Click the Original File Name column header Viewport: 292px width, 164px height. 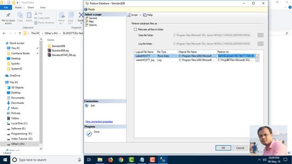(188, 52)
